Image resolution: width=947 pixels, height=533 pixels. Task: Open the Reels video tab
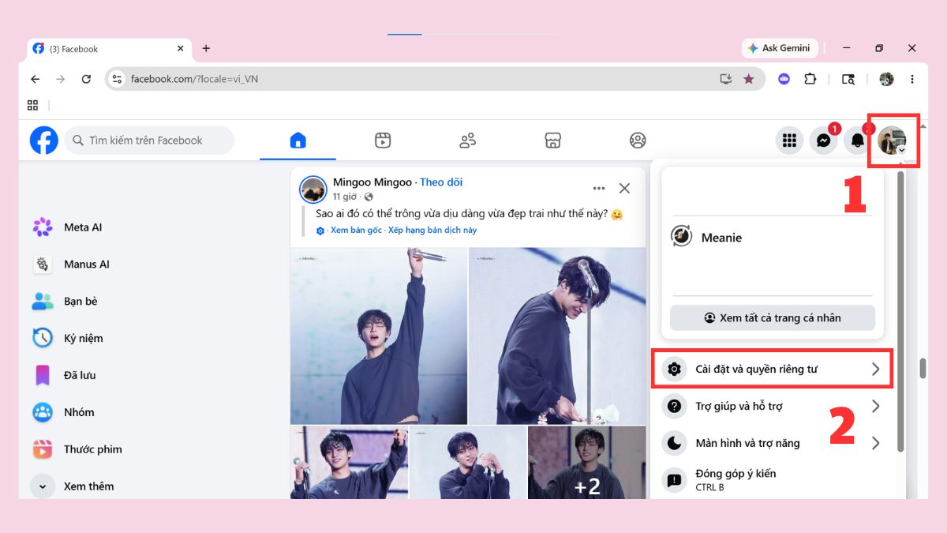tap(383, 141)
